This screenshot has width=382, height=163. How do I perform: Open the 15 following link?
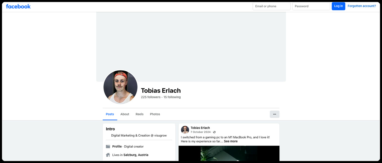click(172, 97)
